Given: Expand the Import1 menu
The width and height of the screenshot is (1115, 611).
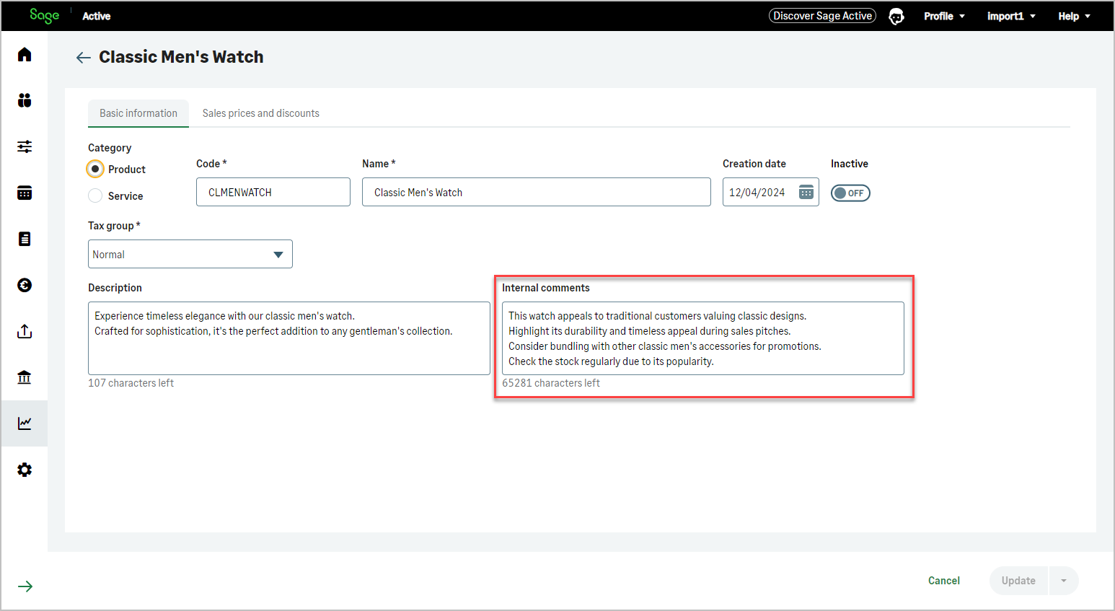Looking at the screenshot, I should 1011,16.
